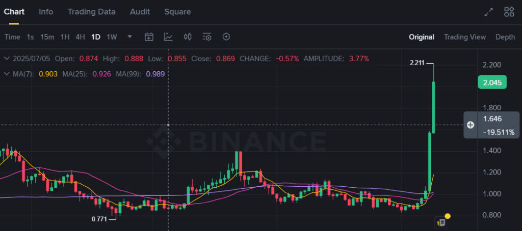Open the multi-chart layout grid icon
Screen dimensions: 522x231
point(509,12)
